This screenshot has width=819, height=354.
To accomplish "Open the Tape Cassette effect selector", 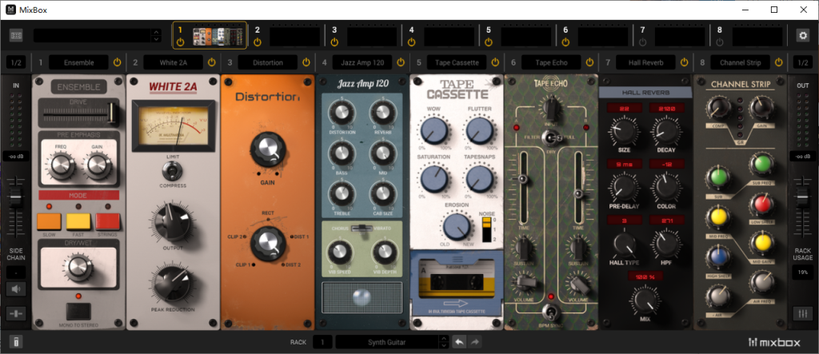I will point(457,62).
